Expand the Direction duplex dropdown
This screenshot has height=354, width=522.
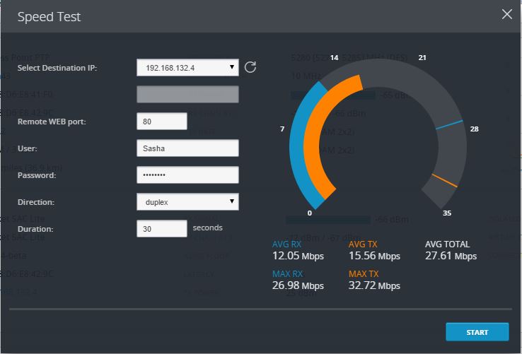click(187, 202)
